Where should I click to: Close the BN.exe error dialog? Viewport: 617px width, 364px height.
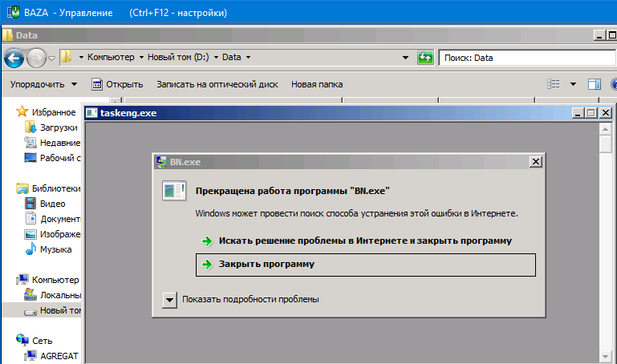[535, 162]
